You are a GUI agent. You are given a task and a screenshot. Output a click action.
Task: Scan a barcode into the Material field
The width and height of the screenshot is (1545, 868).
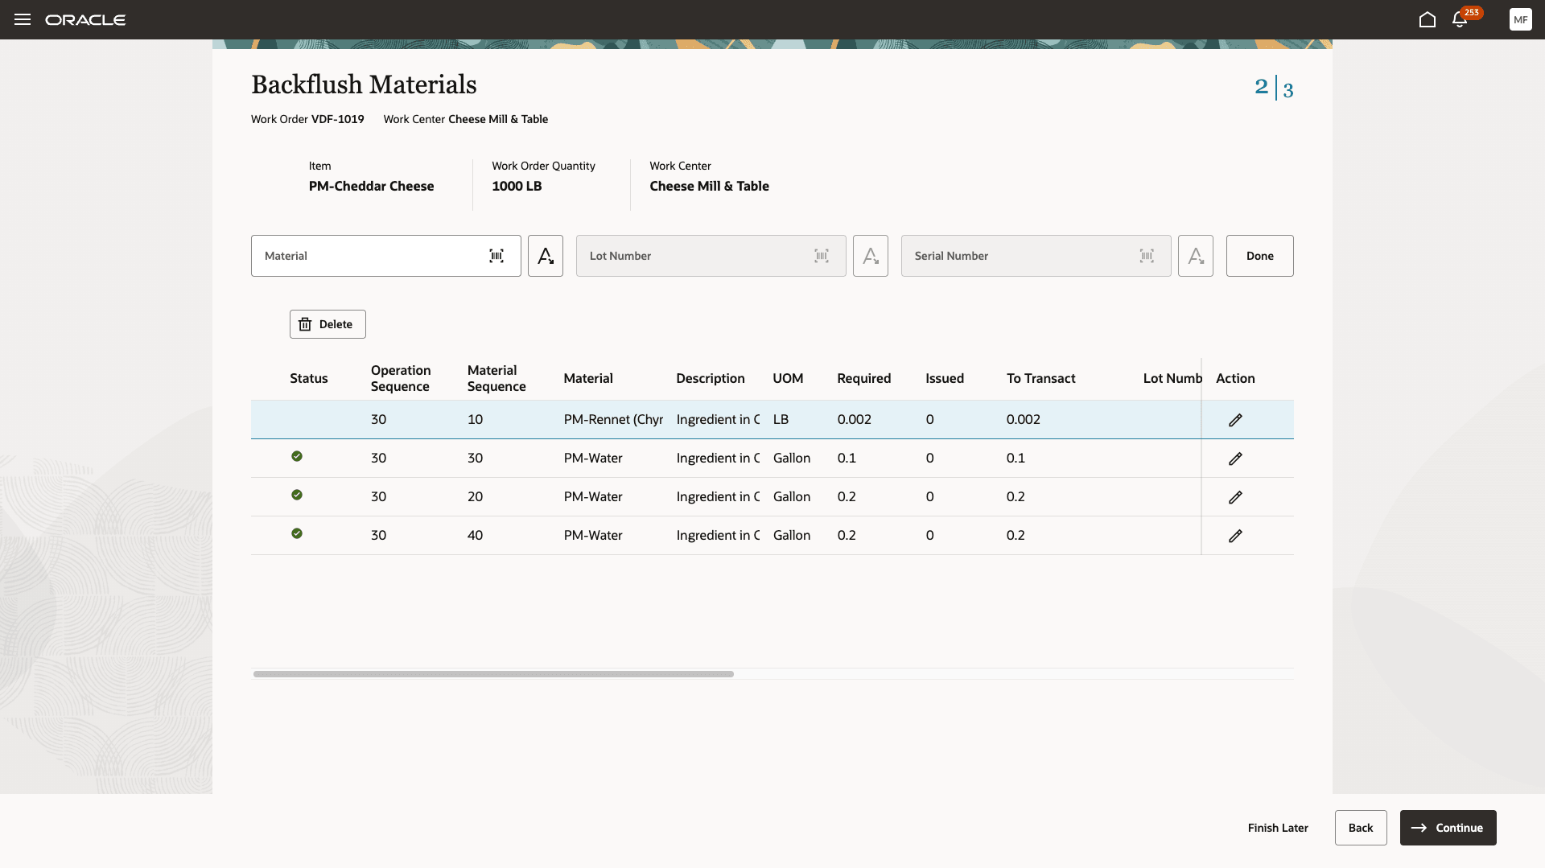coord(496,255)
